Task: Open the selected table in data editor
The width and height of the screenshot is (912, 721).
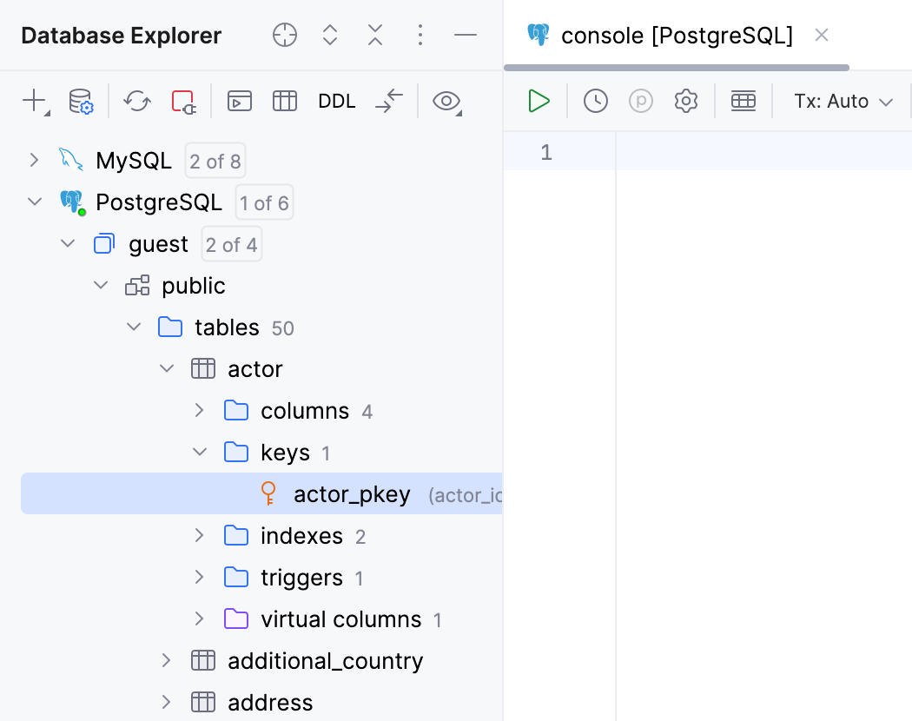Action: click(x=284, y=102)
